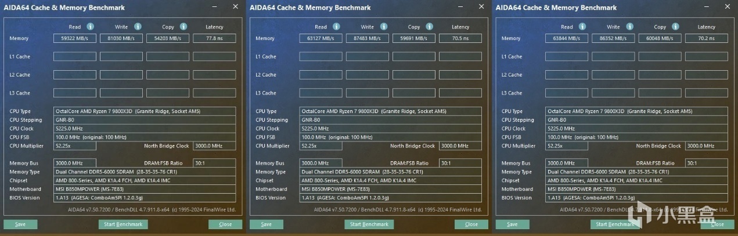Click CPU Stepping GNR-B0 in middle window
738x236 pixels.
click(x=391, y=120)
